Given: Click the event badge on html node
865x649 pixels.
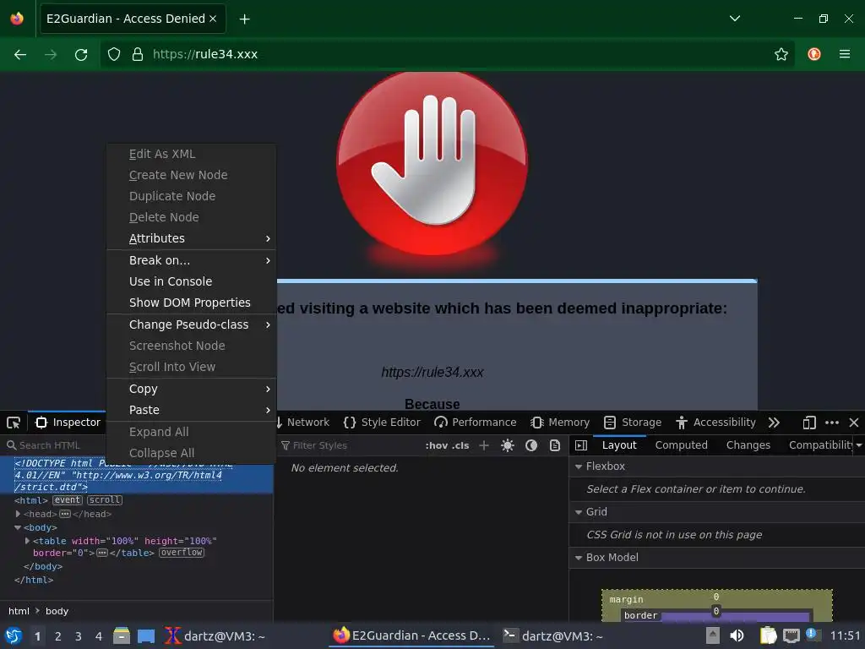Looking at the screenshot, I should click(68, 500).
